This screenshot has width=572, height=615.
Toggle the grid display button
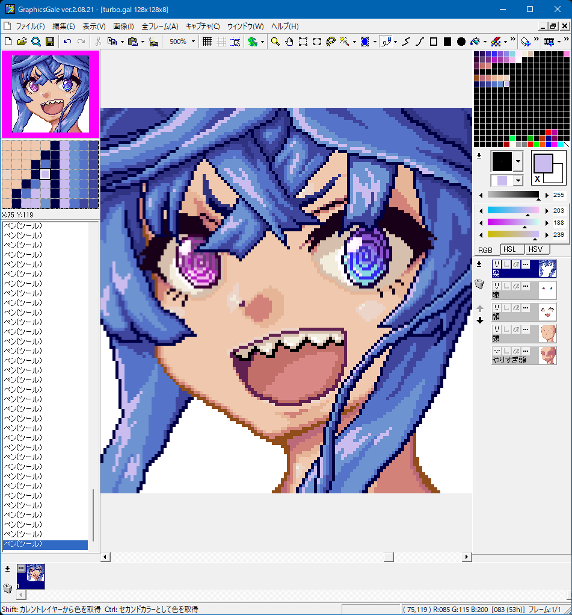pos(207,42)
